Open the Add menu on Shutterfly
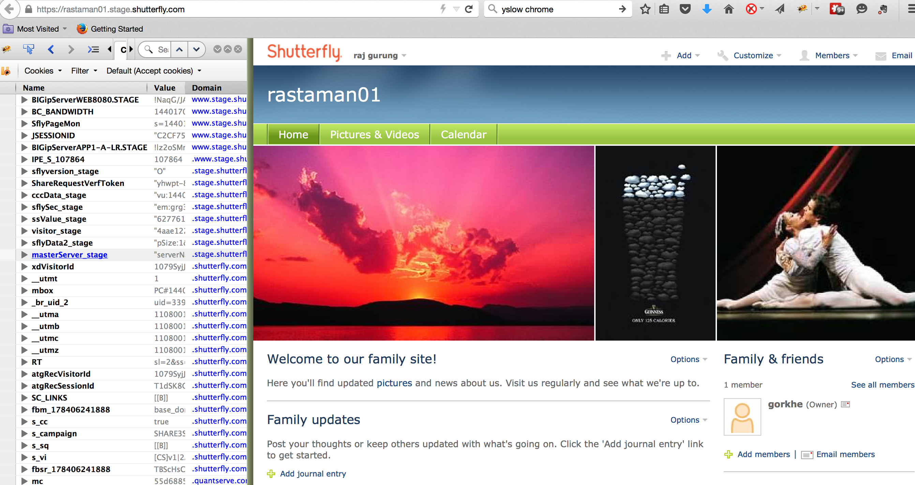 pos(680,56)
